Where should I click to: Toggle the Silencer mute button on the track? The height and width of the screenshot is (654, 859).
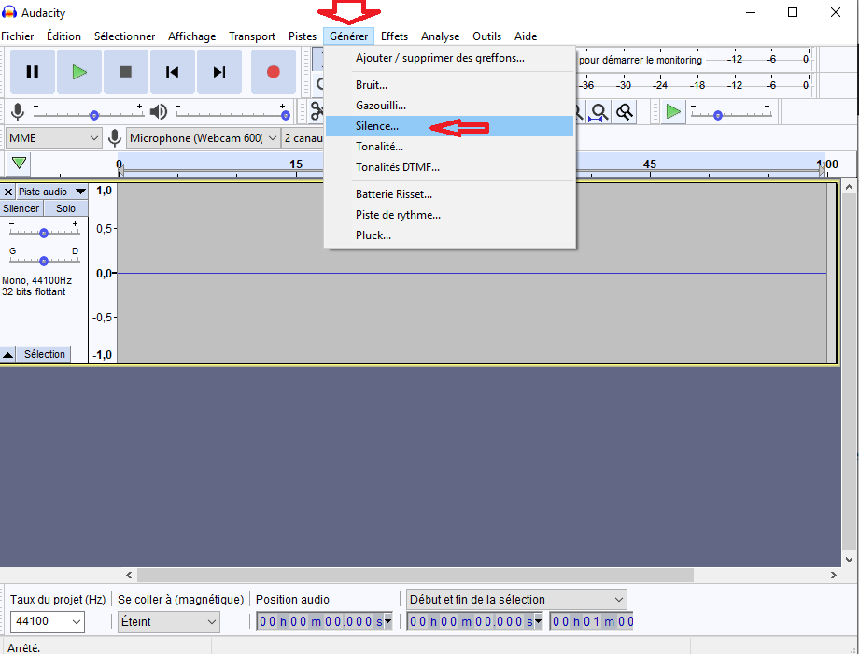[21, 208]
